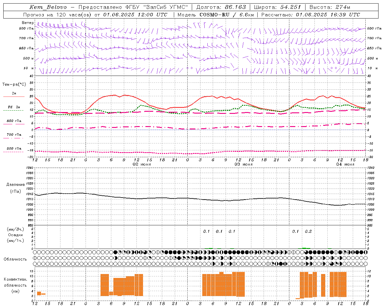Image resolution: width=383 pixels, height=306 pixels.
Task: Click the Высота: 274м value
Action: tap(330, 7)
